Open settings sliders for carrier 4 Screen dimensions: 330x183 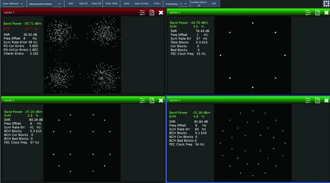(308, 100)
